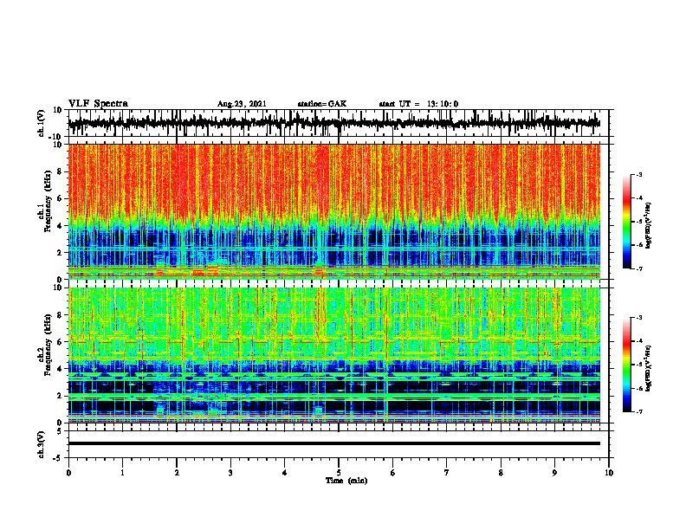Click the "Time (min)" axis label
Screen dimensions: 686x530
(x=346, y=481)
